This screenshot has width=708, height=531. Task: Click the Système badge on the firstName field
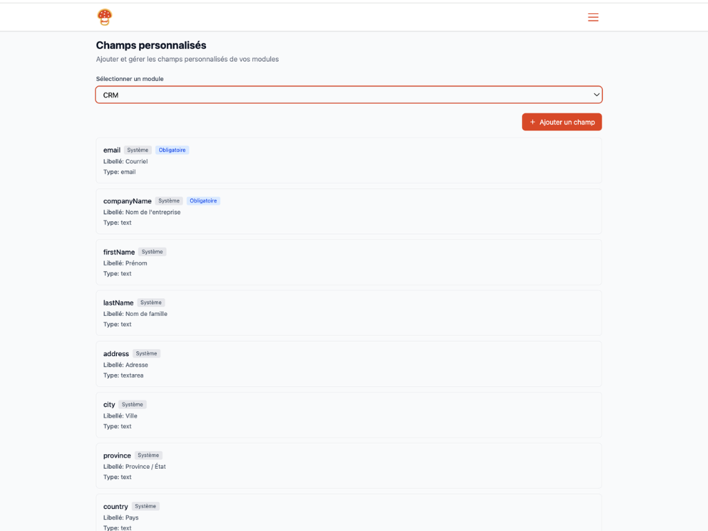[151, 252]
